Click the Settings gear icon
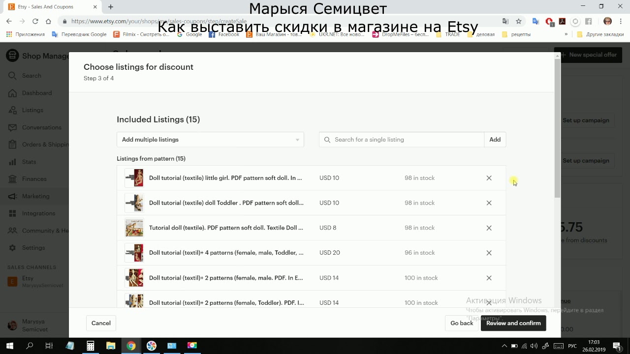 (12, 248)
